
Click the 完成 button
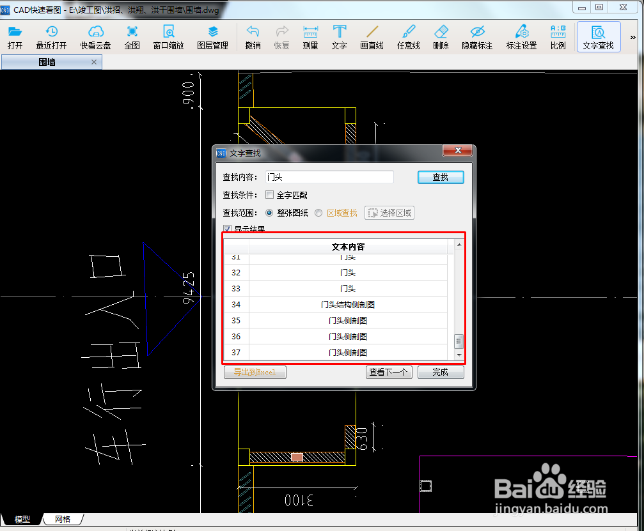point(441,372)
